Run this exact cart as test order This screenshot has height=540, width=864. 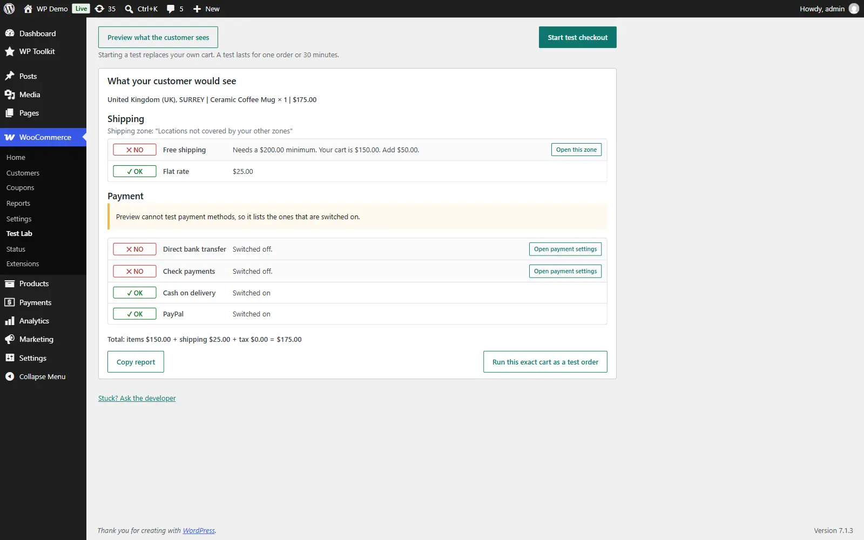point(545,362)
